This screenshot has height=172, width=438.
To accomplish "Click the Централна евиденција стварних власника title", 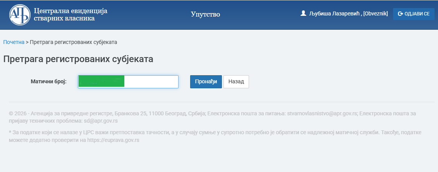I will [70, 15].
